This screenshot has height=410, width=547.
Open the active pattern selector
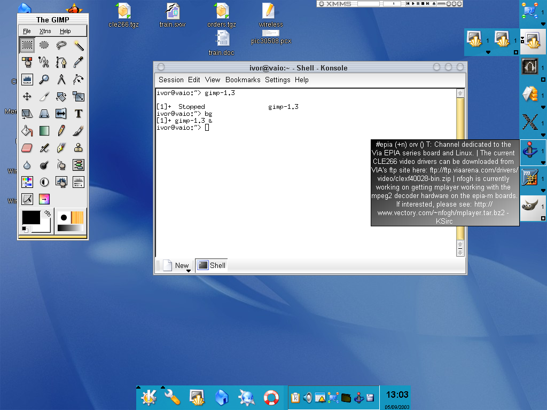point(77,218)
